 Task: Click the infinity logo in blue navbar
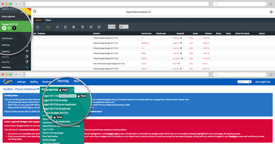[7, 82]
